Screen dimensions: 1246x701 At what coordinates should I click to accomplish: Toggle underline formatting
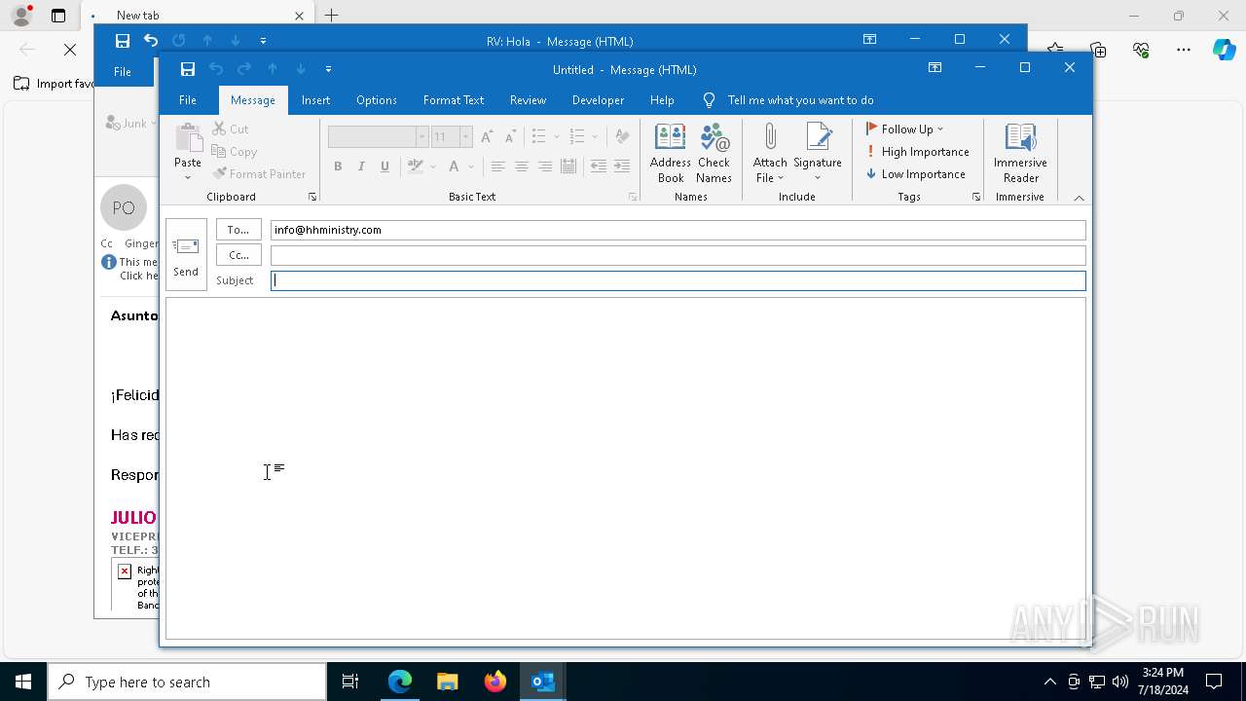(x=385, y=166)
